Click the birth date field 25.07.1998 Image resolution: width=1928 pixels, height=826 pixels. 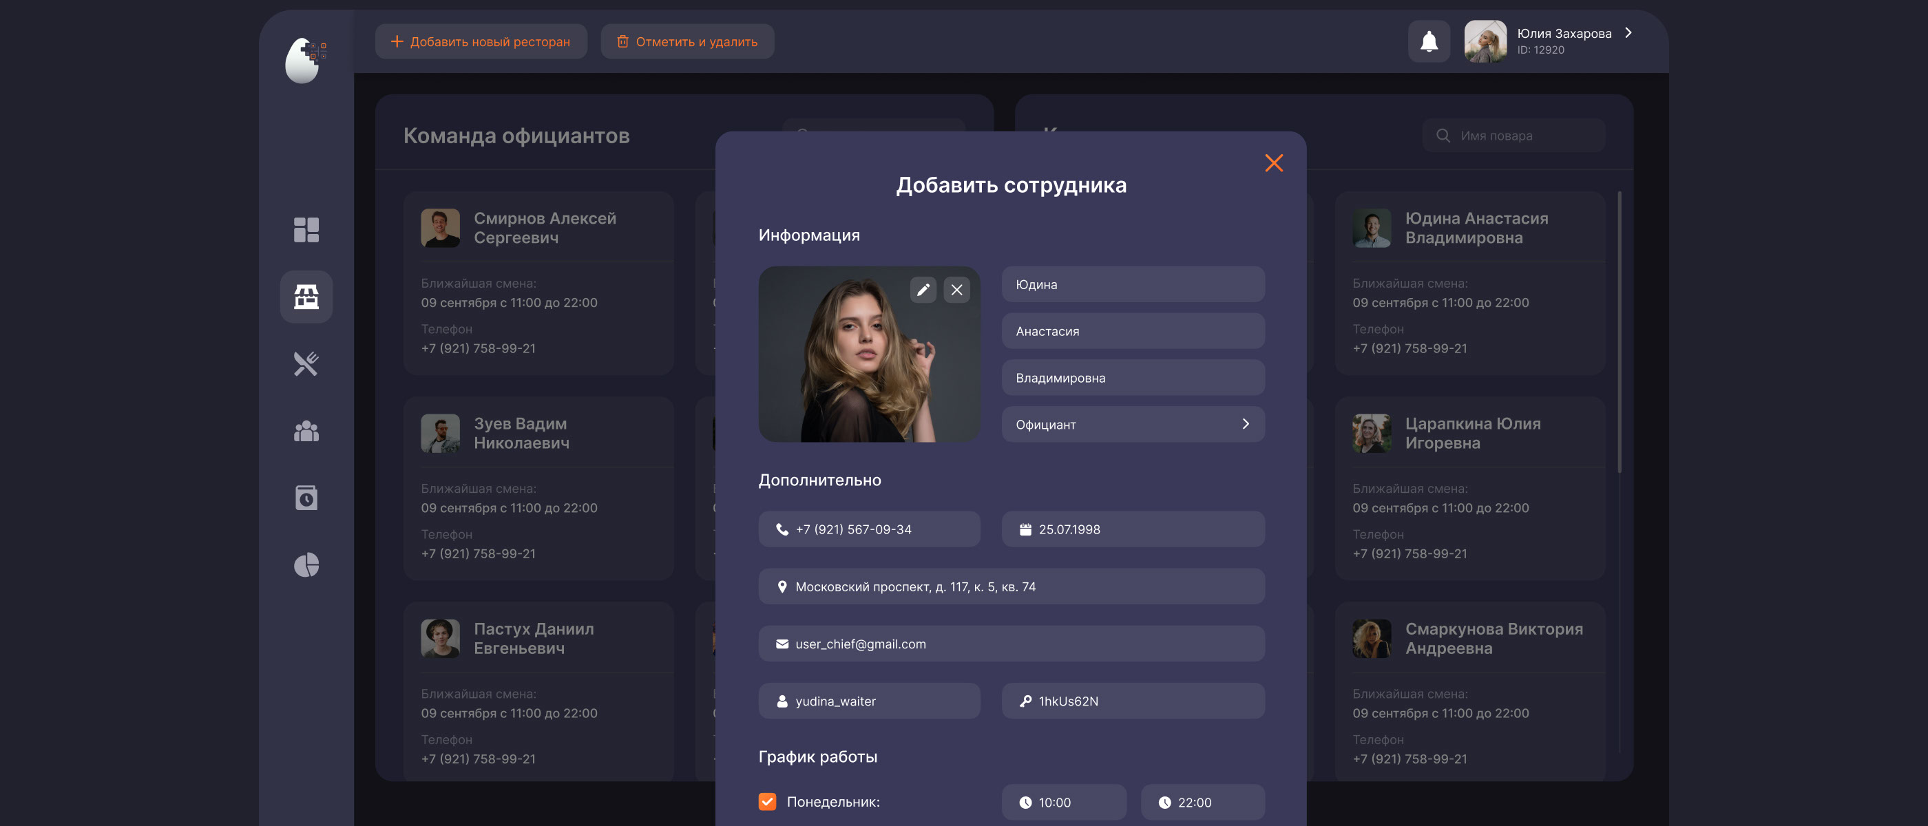[1133, 529]
